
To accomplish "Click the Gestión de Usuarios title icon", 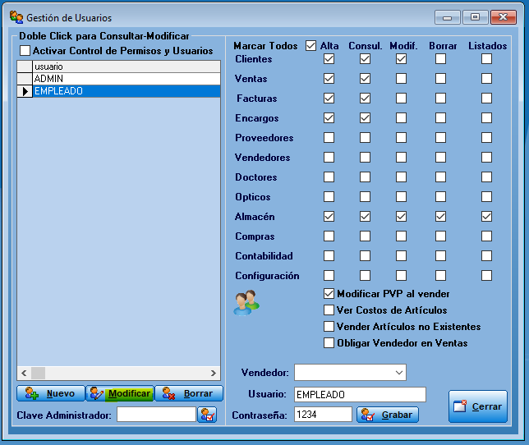I will (x=16, y=17).
